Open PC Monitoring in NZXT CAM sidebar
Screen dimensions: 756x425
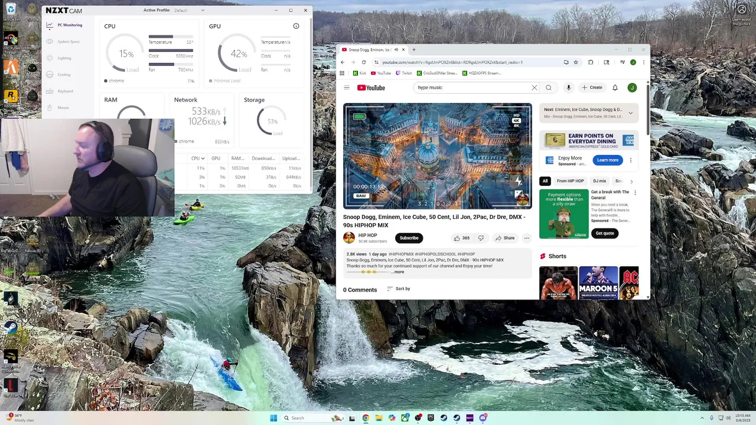(64, 25)
